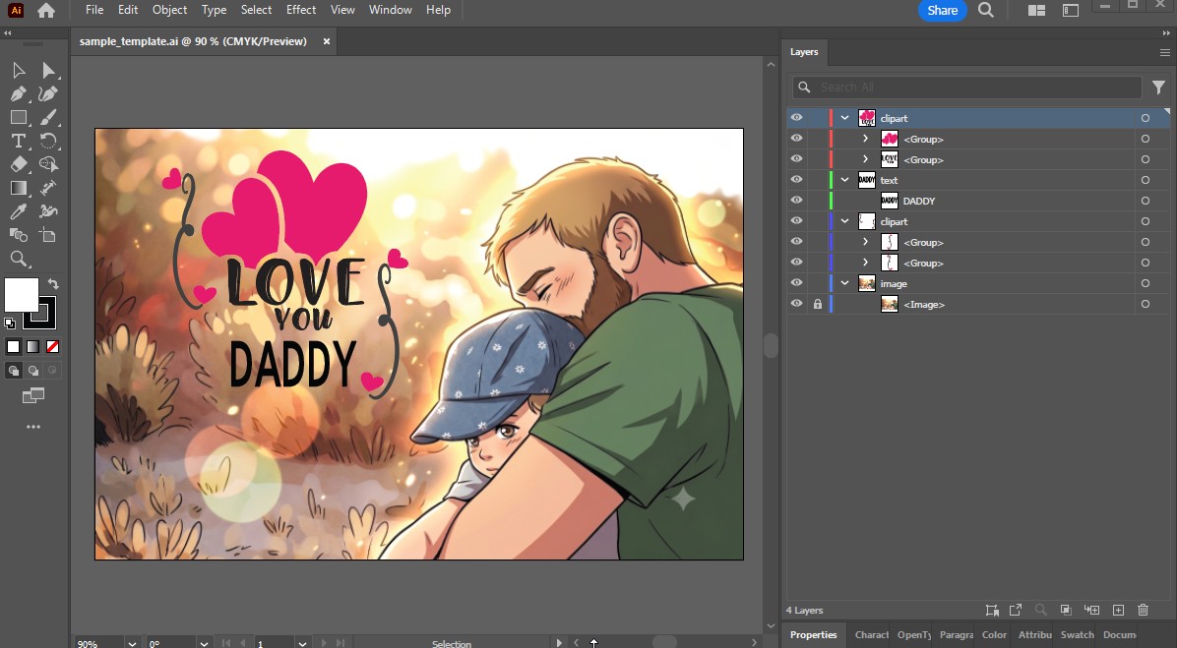Open filter layers funnel icon

[1158, 87]
